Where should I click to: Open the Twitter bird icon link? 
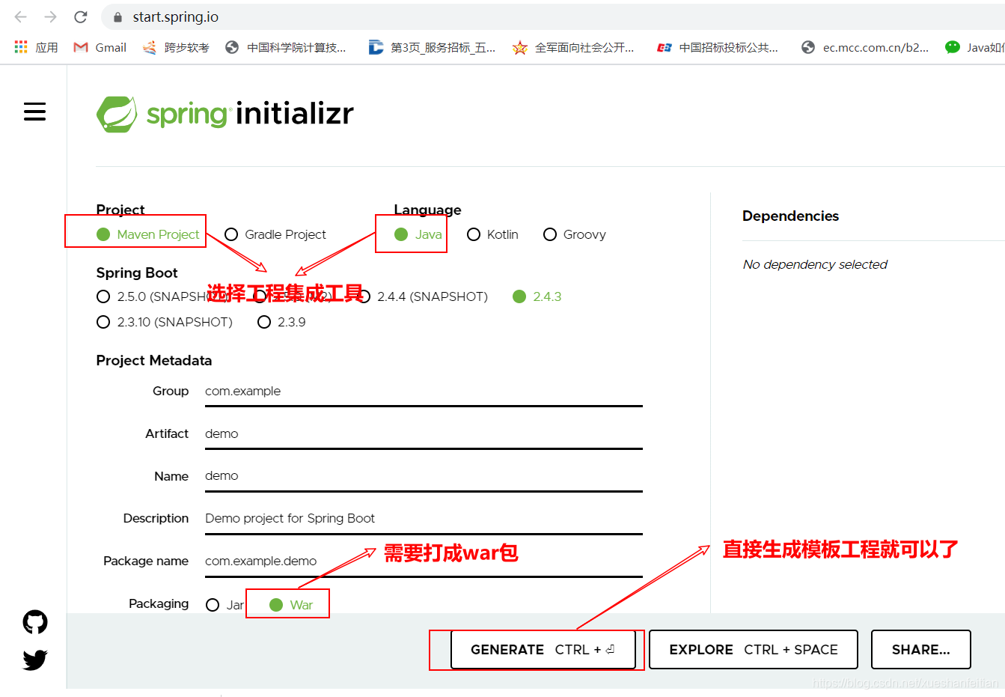[x=35, y=660]
